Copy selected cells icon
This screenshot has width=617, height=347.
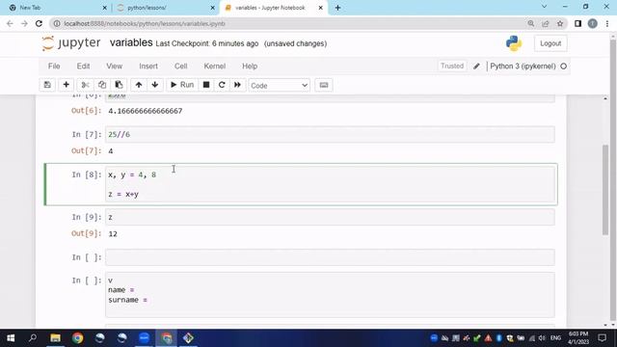pyautogui.click(x=102, y=85)
